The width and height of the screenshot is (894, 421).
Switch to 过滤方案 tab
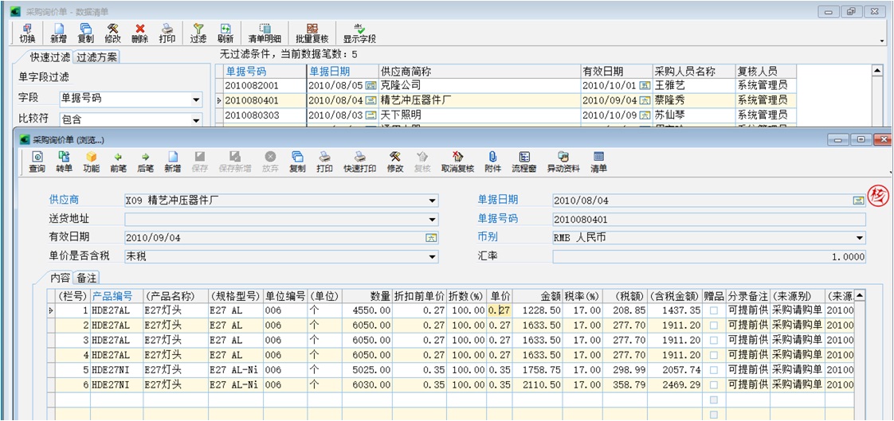pyautogui.click(x=97, y=57)
